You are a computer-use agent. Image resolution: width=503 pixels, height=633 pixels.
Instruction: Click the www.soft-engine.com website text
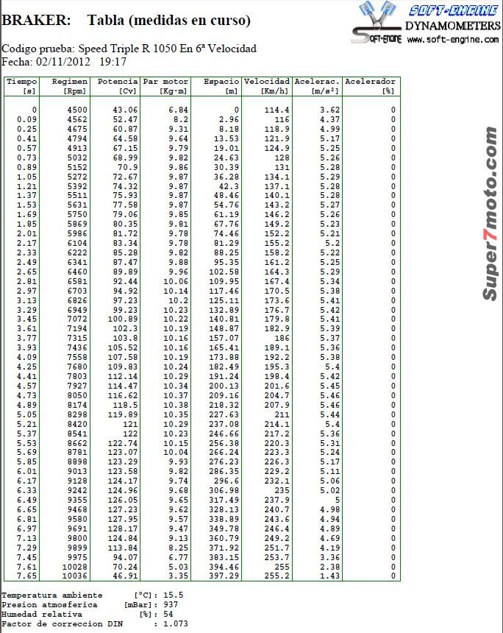(452, 39)
